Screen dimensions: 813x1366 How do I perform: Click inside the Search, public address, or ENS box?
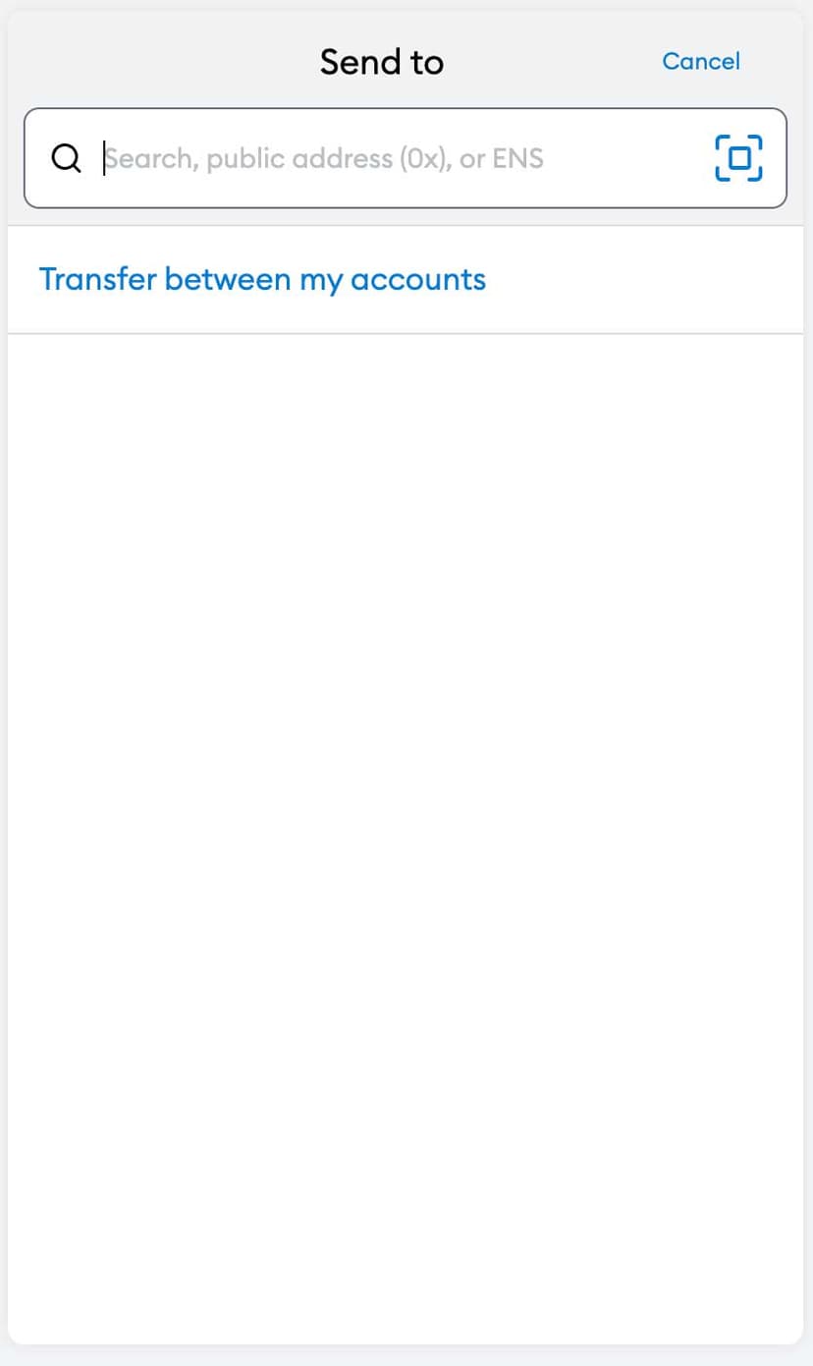[406, 158]
